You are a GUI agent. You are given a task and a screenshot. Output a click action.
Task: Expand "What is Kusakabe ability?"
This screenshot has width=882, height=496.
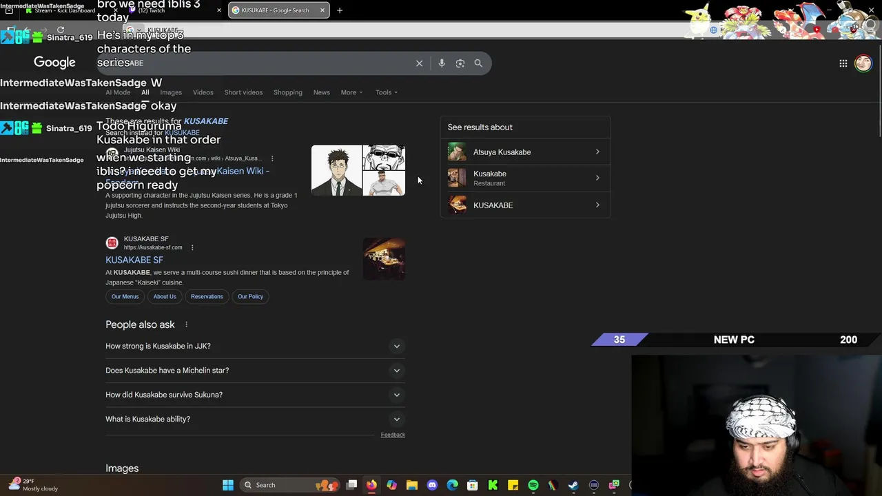tap(255, 419)
